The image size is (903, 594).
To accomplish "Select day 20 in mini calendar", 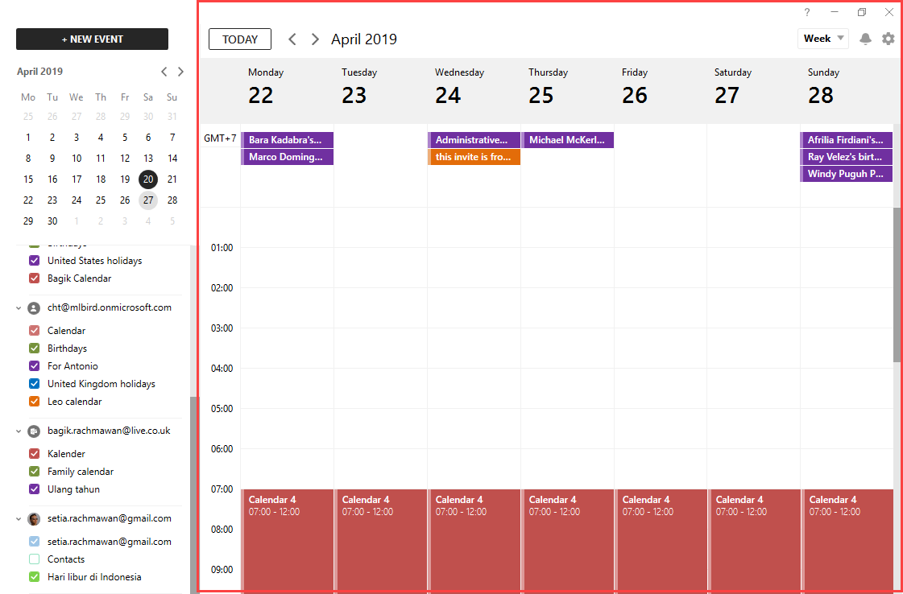I will 148,179.
